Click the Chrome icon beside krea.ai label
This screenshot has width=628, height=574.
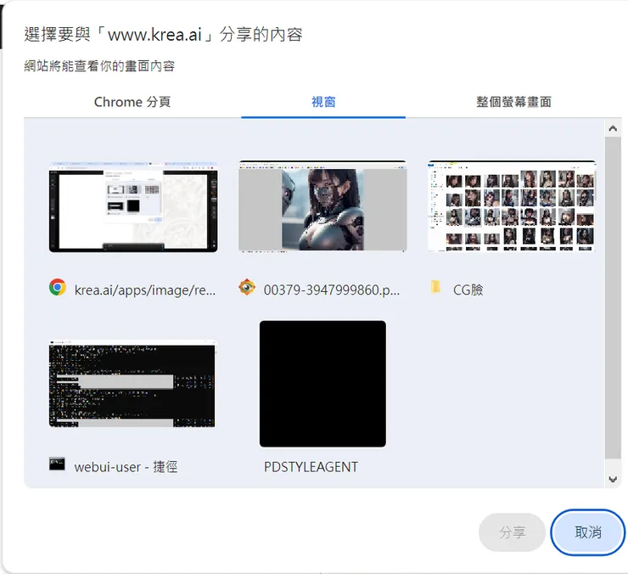tap(58, 287)
